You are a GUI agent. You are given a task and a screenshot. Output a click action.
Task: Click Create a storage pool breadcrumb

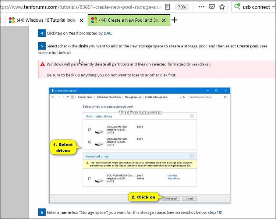156,97
